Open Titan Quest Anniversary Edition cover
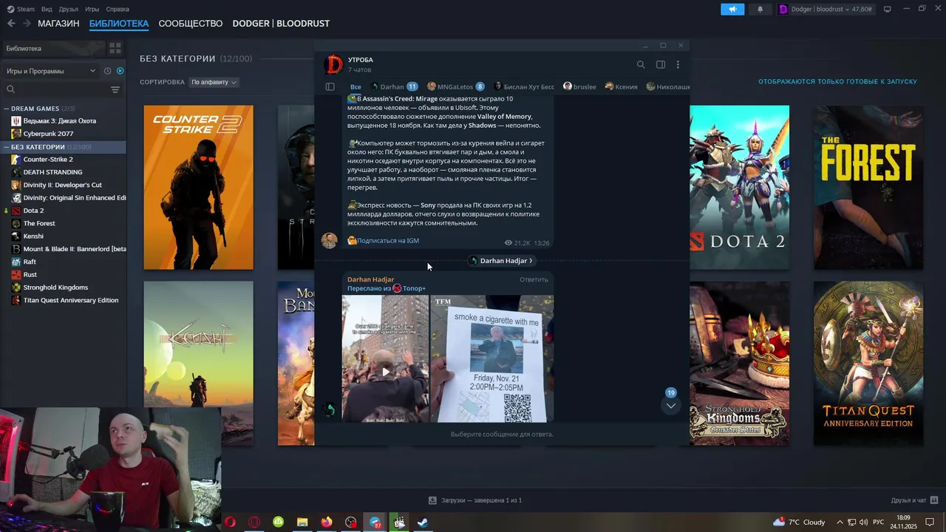Viewport: 946px width, 532px height. [x=868, y=364]
